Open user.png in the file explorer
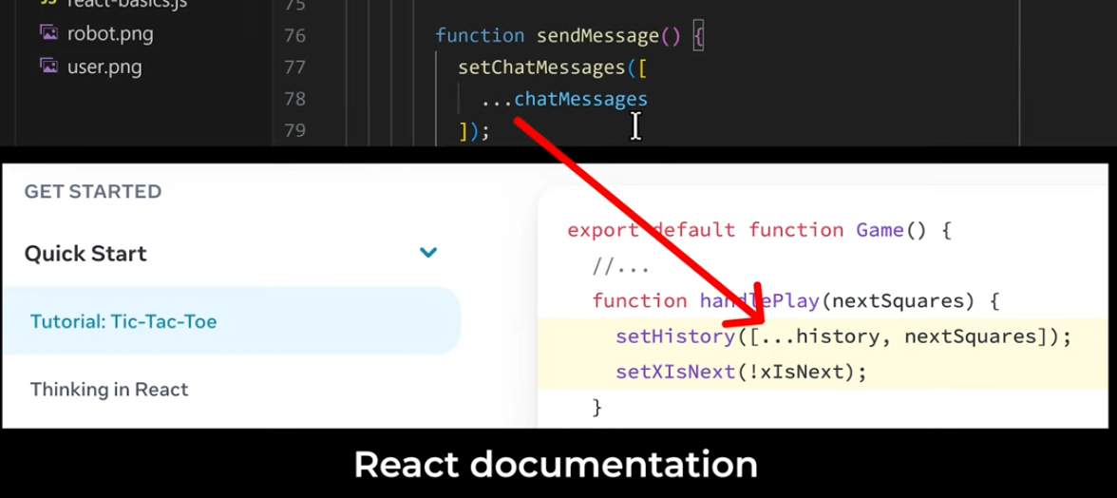 (x=104, y=67)
